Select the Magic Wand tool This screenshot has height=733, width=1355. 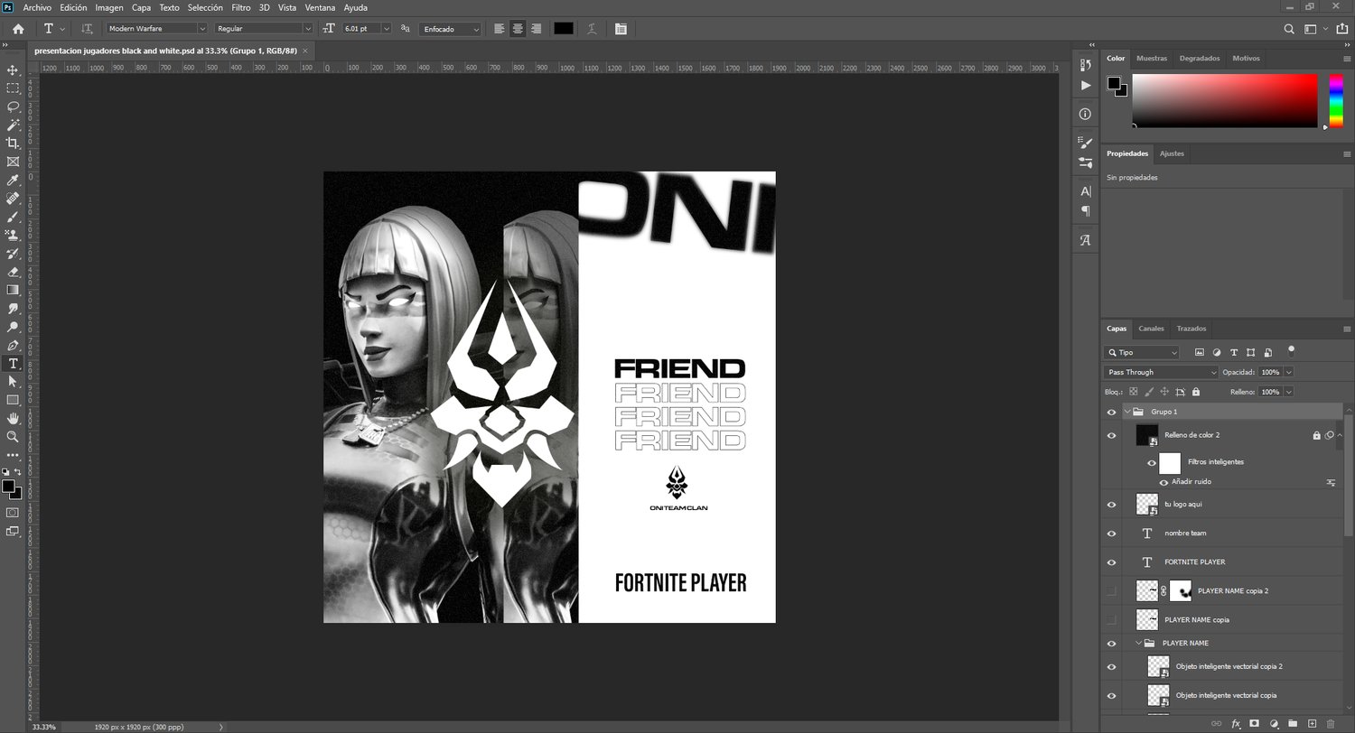13,125
